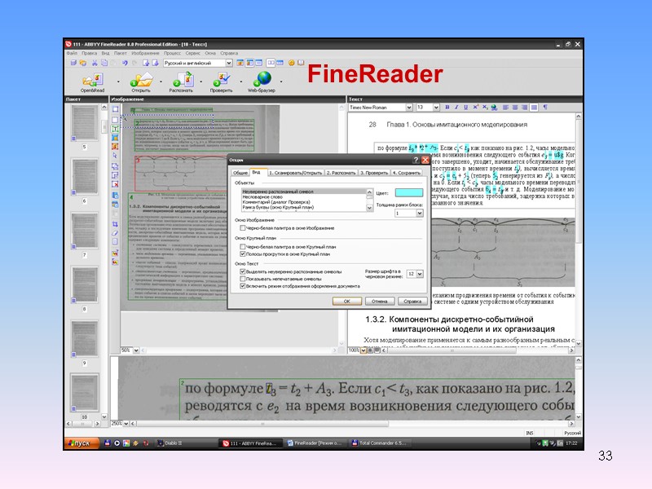Open the Файл menu

(x=72, y=53)
